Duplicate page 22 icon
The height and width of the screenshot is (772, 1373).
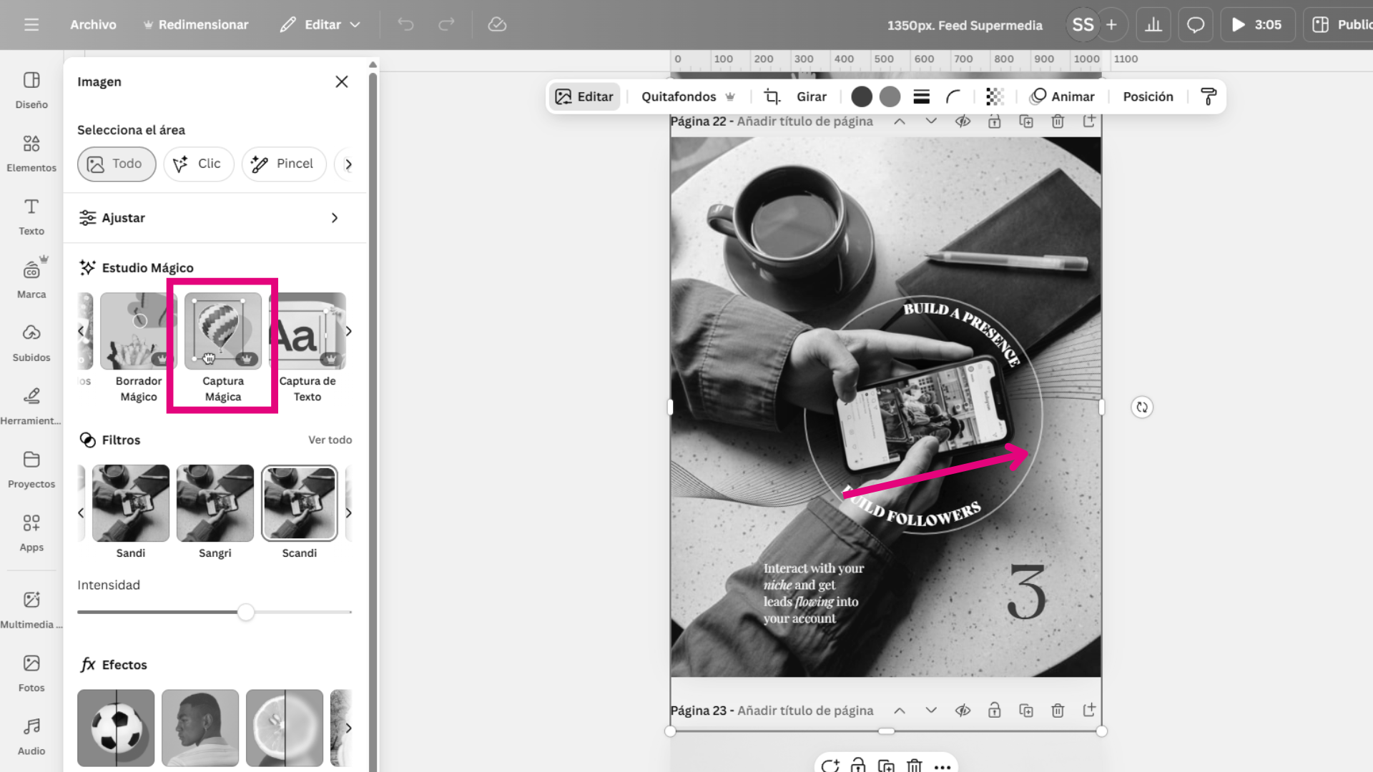tap(1026, 122)
